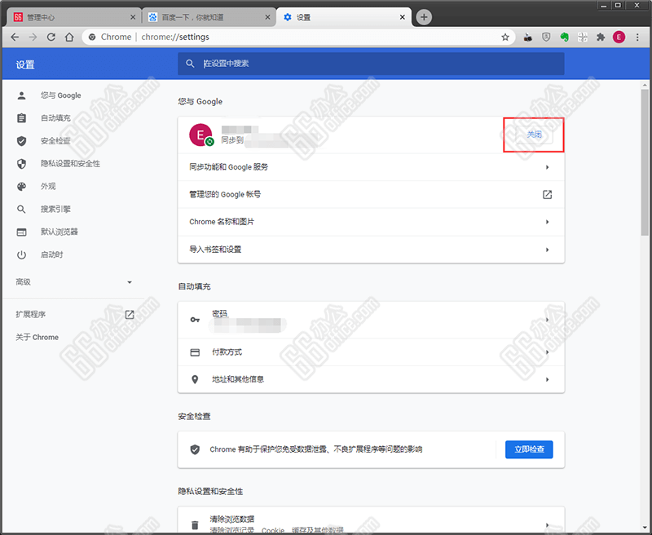Open the 密码 settings row
652x535 pixels.
371,319
